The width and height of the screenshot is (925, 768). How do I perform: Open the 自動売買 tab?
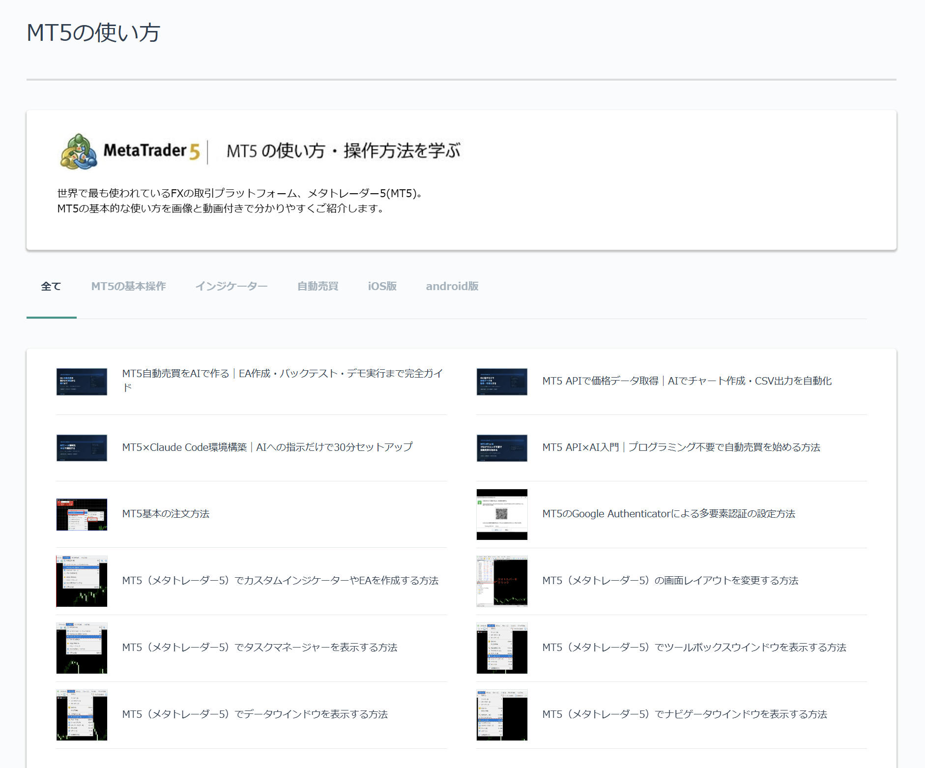tap(318, 286)
